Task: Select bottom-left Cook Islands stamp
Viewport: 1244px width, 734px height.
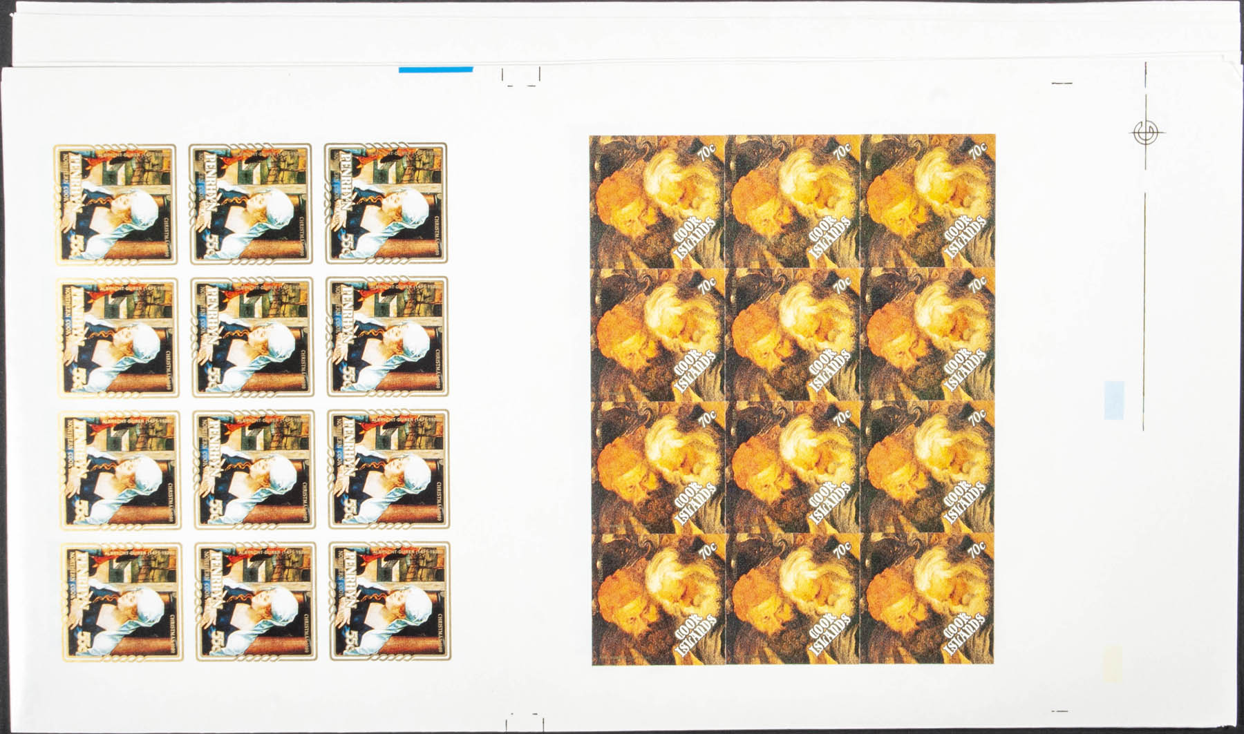Action: click(x=659, y=599)
